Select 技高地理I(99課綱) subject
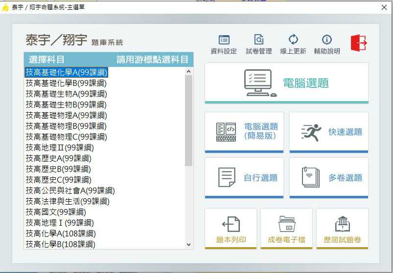 click(x=60, y=223)
